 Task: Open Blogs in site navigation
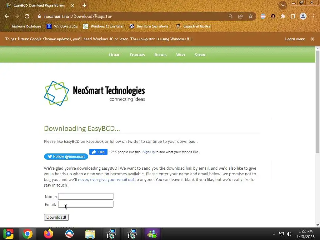(x=161, y=55)
